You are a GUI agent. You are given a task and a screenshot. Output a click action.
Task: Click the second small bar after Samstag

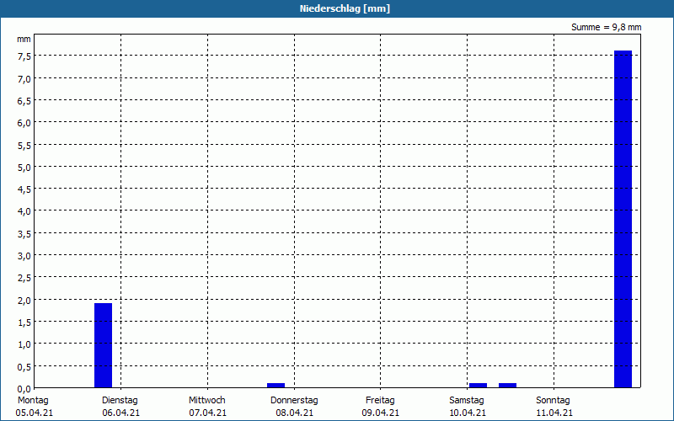508,386
